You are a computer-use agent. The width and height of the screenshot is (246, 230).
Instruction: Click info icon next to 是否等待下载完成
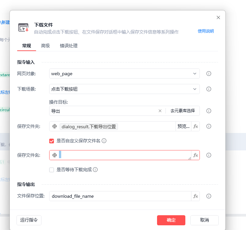pyautogui.click(x=95, y=170)
